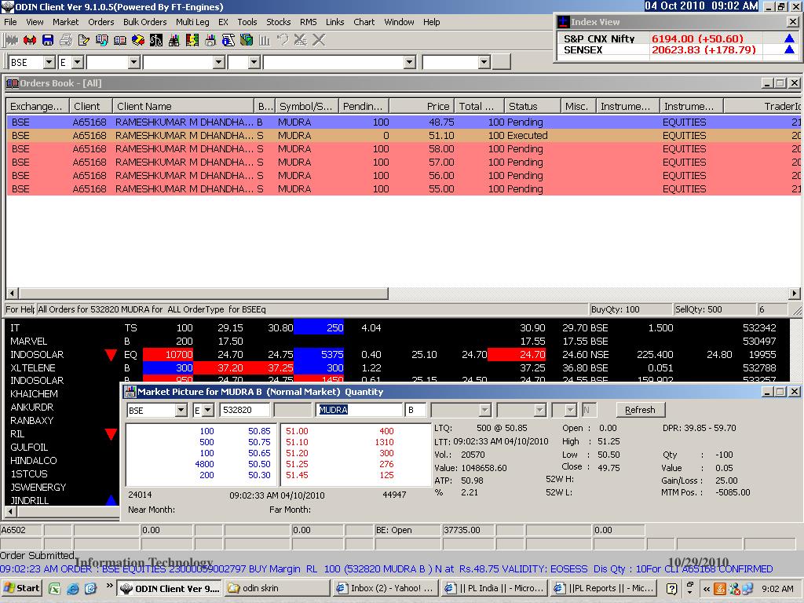Click the Orders Book scroll-right arrow

point(795,294)
